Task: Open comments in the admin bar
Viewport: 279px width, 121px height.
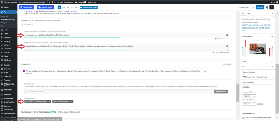Action: pyautogui.click(x=53, y=2)
